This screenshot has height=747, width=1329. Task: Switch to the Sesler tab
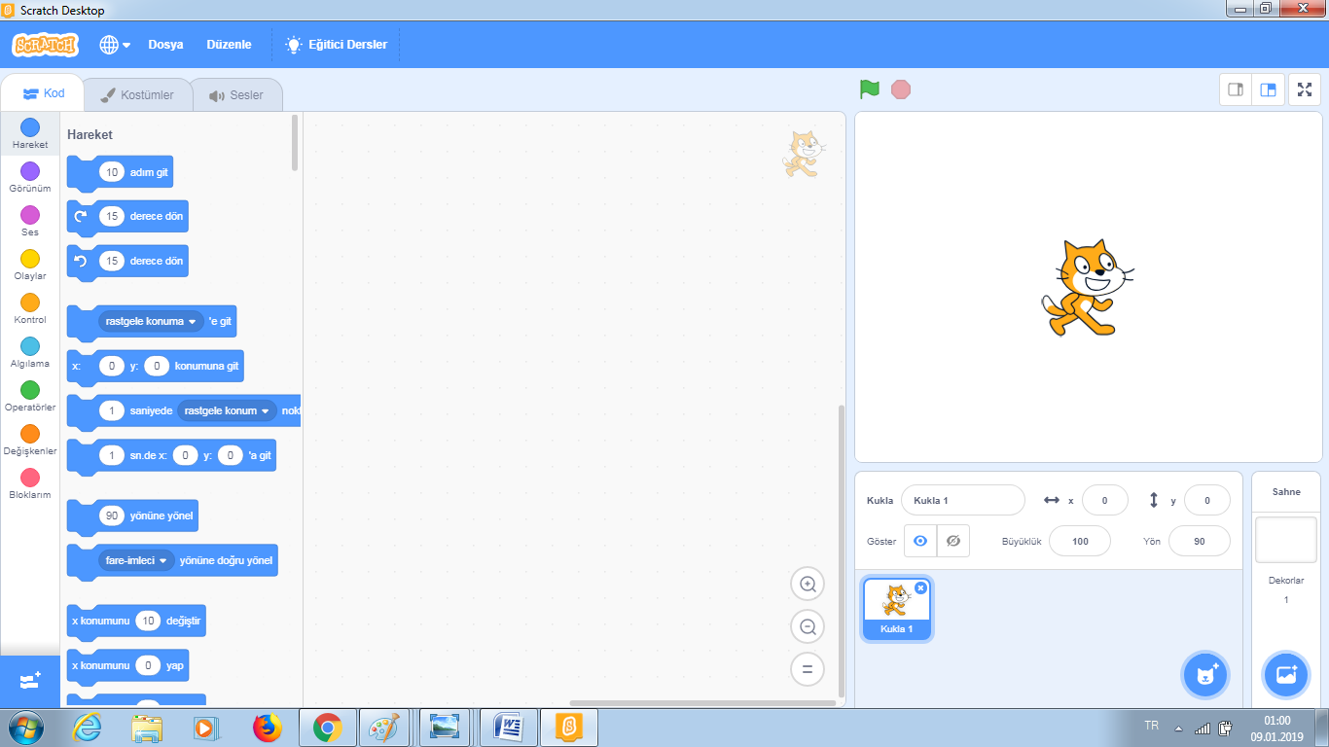[x=236, y=95]
